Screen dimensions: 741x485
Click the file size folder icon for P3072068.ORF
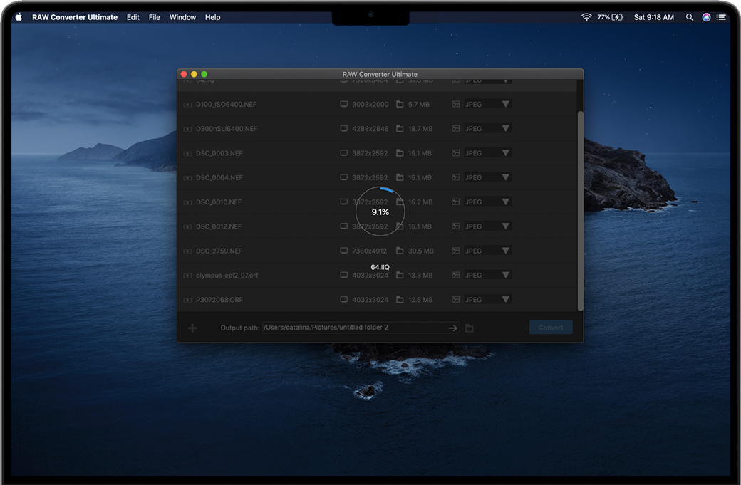coord(400,300)
